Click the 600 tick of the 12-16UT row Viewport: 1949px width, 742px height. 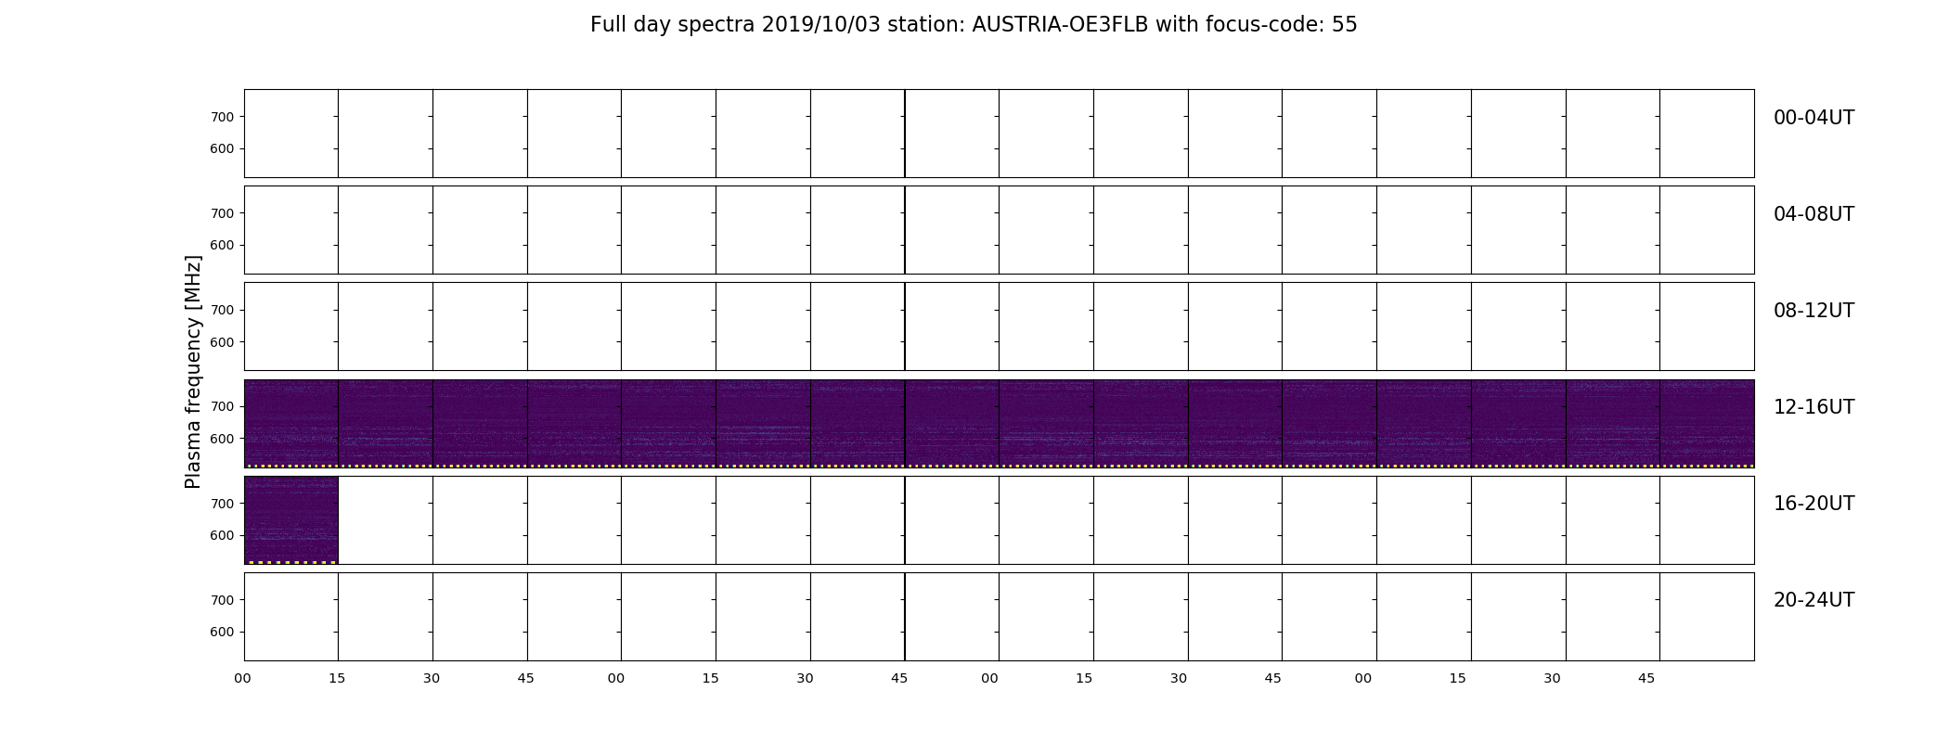point(222,439)
